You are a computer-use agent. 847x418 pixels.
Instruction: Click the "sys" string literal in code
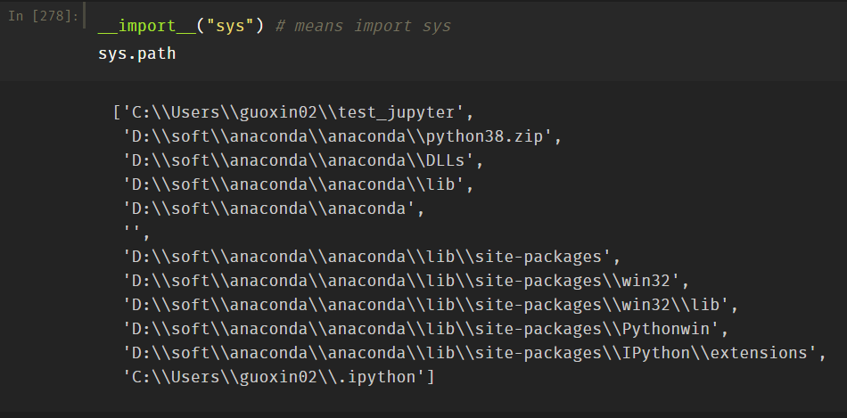[229, 26]
